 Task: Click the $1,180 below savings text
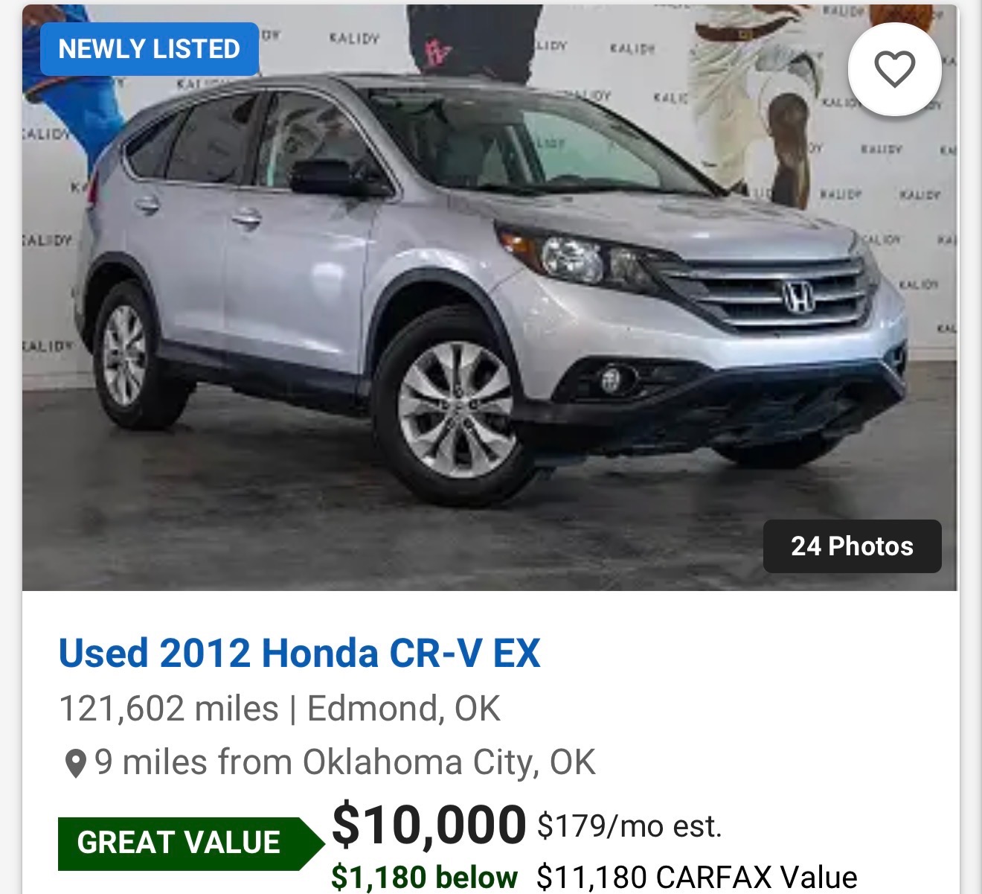[x=424, y=877]
